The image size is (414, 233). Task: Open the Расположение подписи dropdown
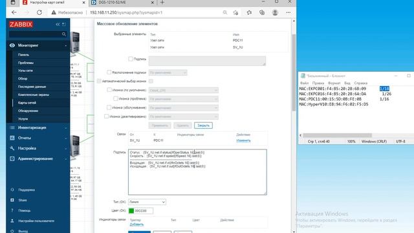168,72
